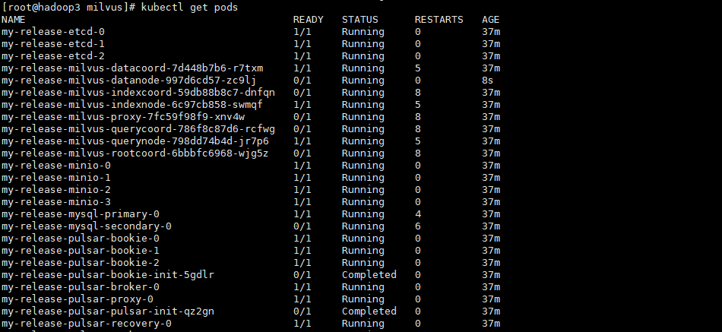Image resolution: width=722 pixels, height=332 pixels.
Task: Click the AGE column header
Action: 491,20
